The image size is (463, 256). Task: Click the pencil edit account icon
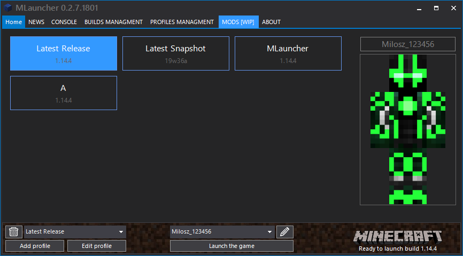tap(284, 232)
